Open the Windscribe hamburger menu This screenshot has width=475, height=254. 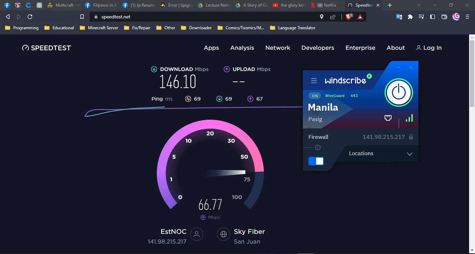coord(314,81)
